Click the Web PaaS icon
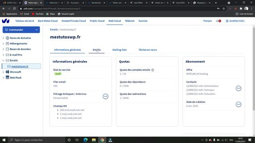The image size is (255, 143). click(x=7, y=77)
